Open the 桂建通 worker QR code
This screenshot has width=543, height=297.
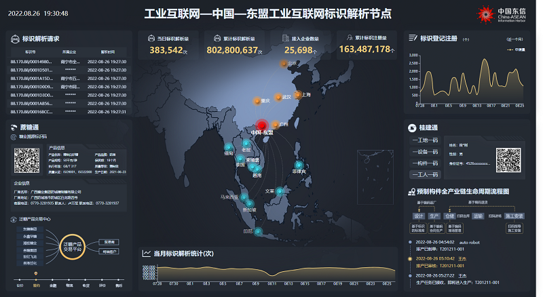pos(508,160)
